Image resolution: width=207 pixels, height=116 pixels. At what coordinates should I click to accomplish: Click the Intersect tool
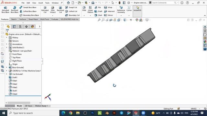[109, 11]
